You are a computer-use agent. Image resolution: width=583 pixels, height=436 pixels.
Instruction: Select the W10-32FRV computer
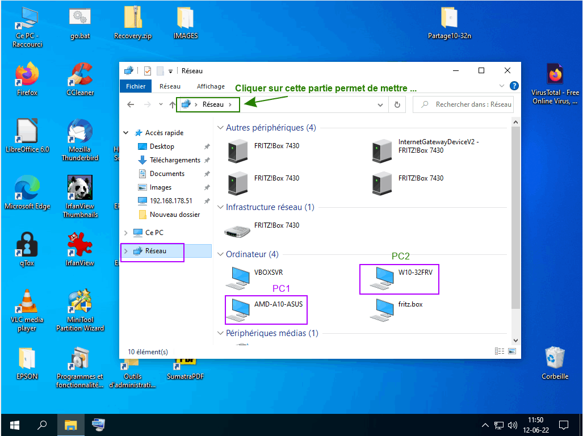pyautogui.click(x=402, y=278)
